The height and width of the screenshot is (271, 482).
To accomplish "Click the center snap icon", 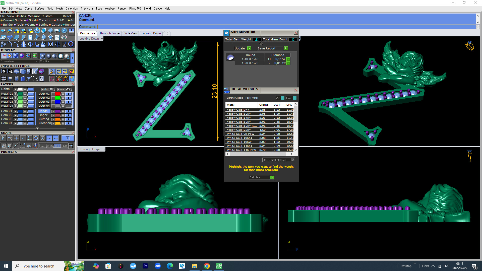I will 42,138.
